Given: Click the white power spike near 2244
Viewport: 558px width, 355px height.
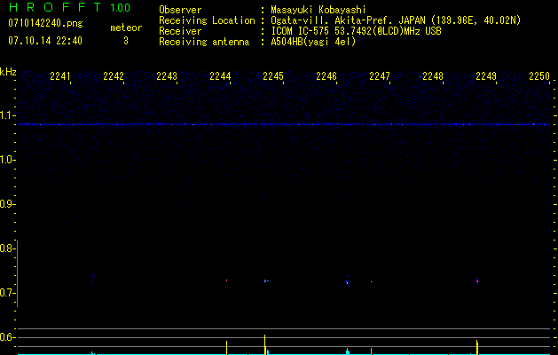Looking at the screenshot, I should (x=227, y=347).
